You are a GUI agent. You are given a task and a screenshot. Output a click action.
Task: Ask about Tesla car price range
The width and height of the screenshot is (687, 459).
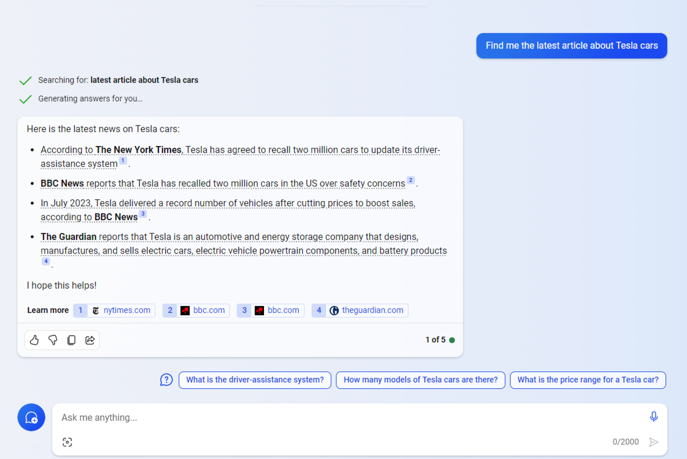[588, 380]
